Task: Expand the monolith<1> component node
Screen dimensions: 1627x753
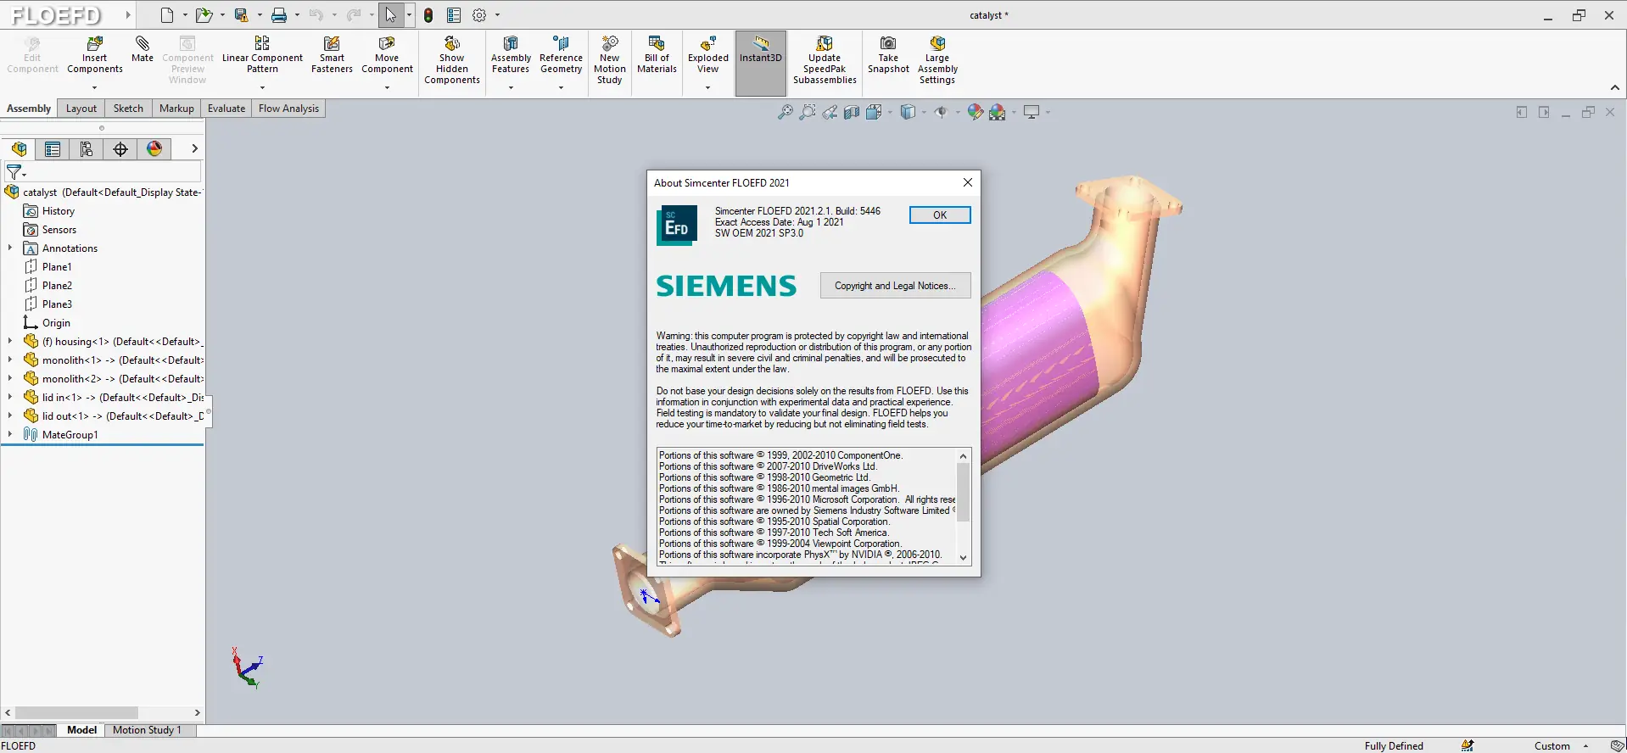Action: (10, 360)
